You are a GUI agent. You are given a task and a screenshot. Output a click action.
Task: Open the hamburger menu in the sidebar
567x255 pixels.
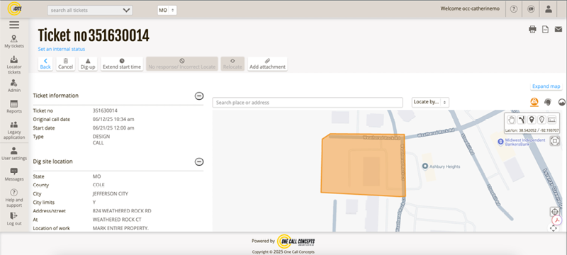(x=14, y=25)
